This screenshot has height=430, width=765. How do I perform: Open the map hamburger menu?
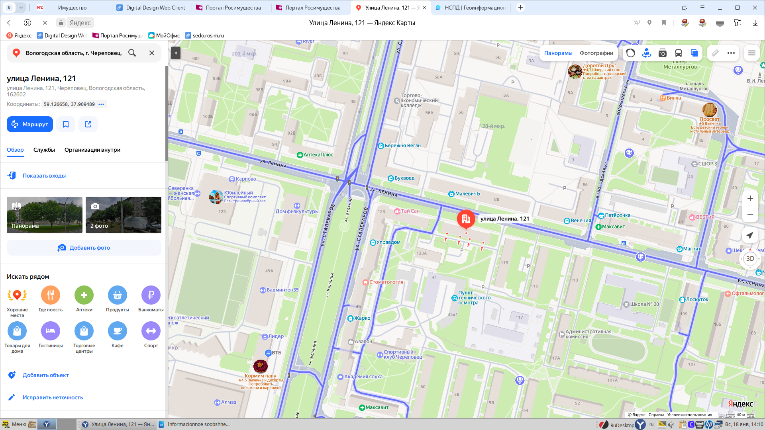[751, 53]
